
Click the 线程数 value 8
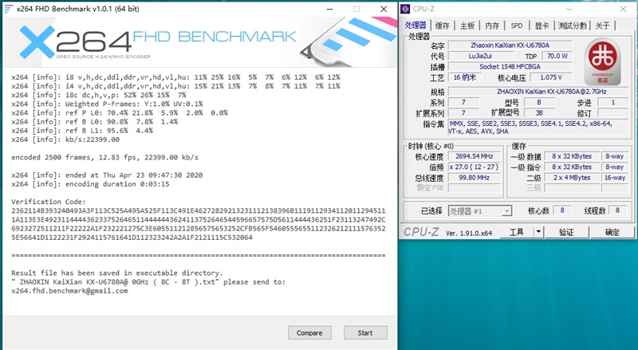(x=617, y=210)
